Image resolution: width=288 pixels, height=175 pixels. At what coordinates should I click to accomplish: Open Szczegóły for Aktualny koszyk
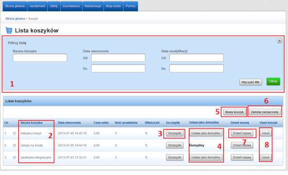click(x=175, y=134)
